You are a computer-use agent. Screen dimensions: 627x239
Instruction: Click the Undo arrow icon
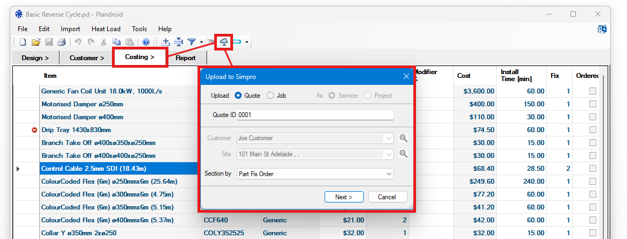click(x=78, y=41)
